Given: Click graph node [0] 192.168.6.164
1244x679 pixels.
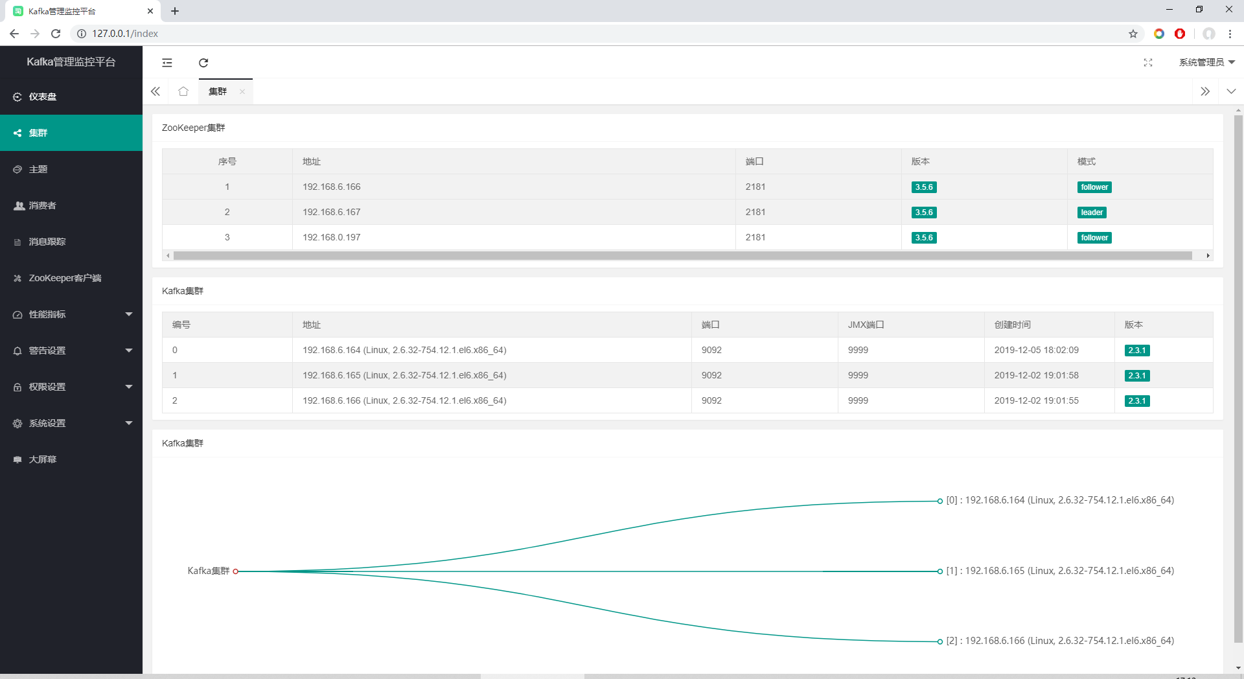Looking at the screenshot, I should click(940, 501).
